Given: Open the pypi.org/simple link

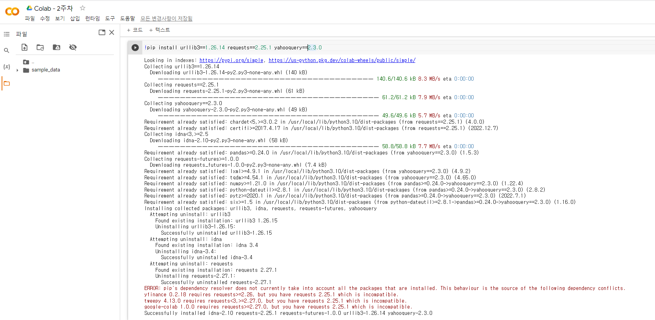Looking at the screenshot, I should click(x=231, y=60).
